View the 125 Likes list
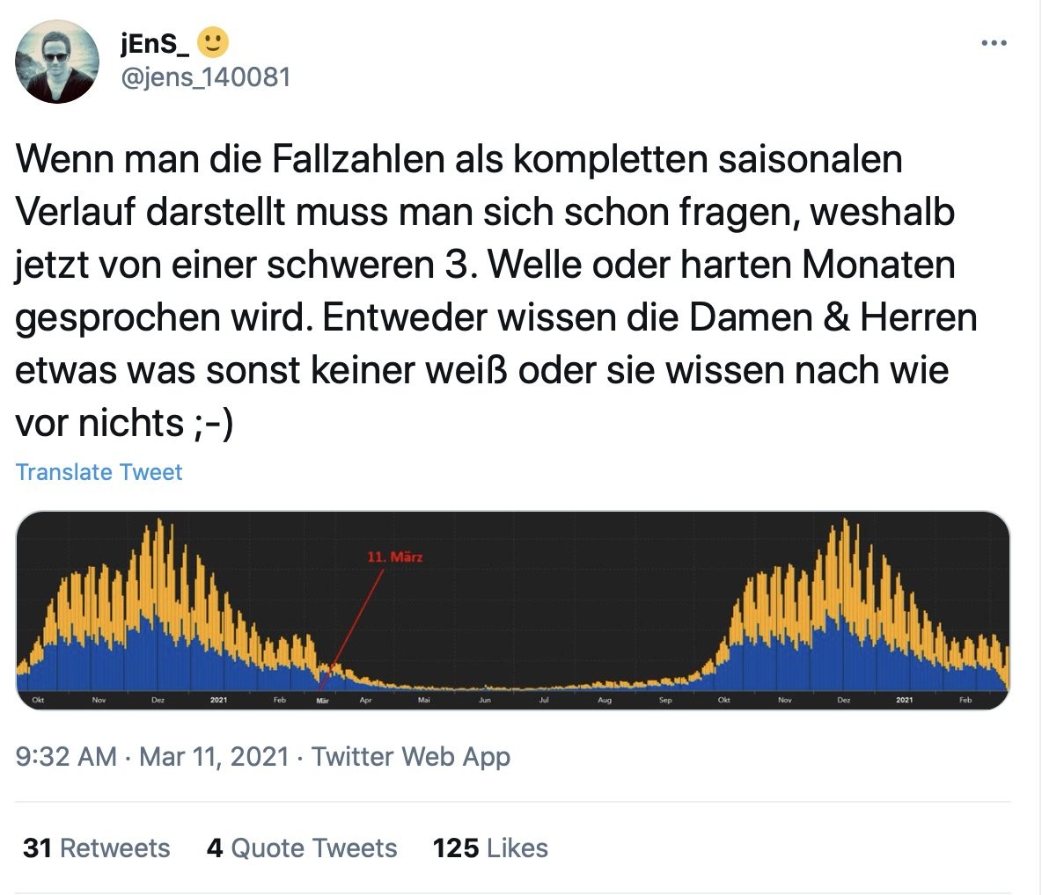 point(490,848)
